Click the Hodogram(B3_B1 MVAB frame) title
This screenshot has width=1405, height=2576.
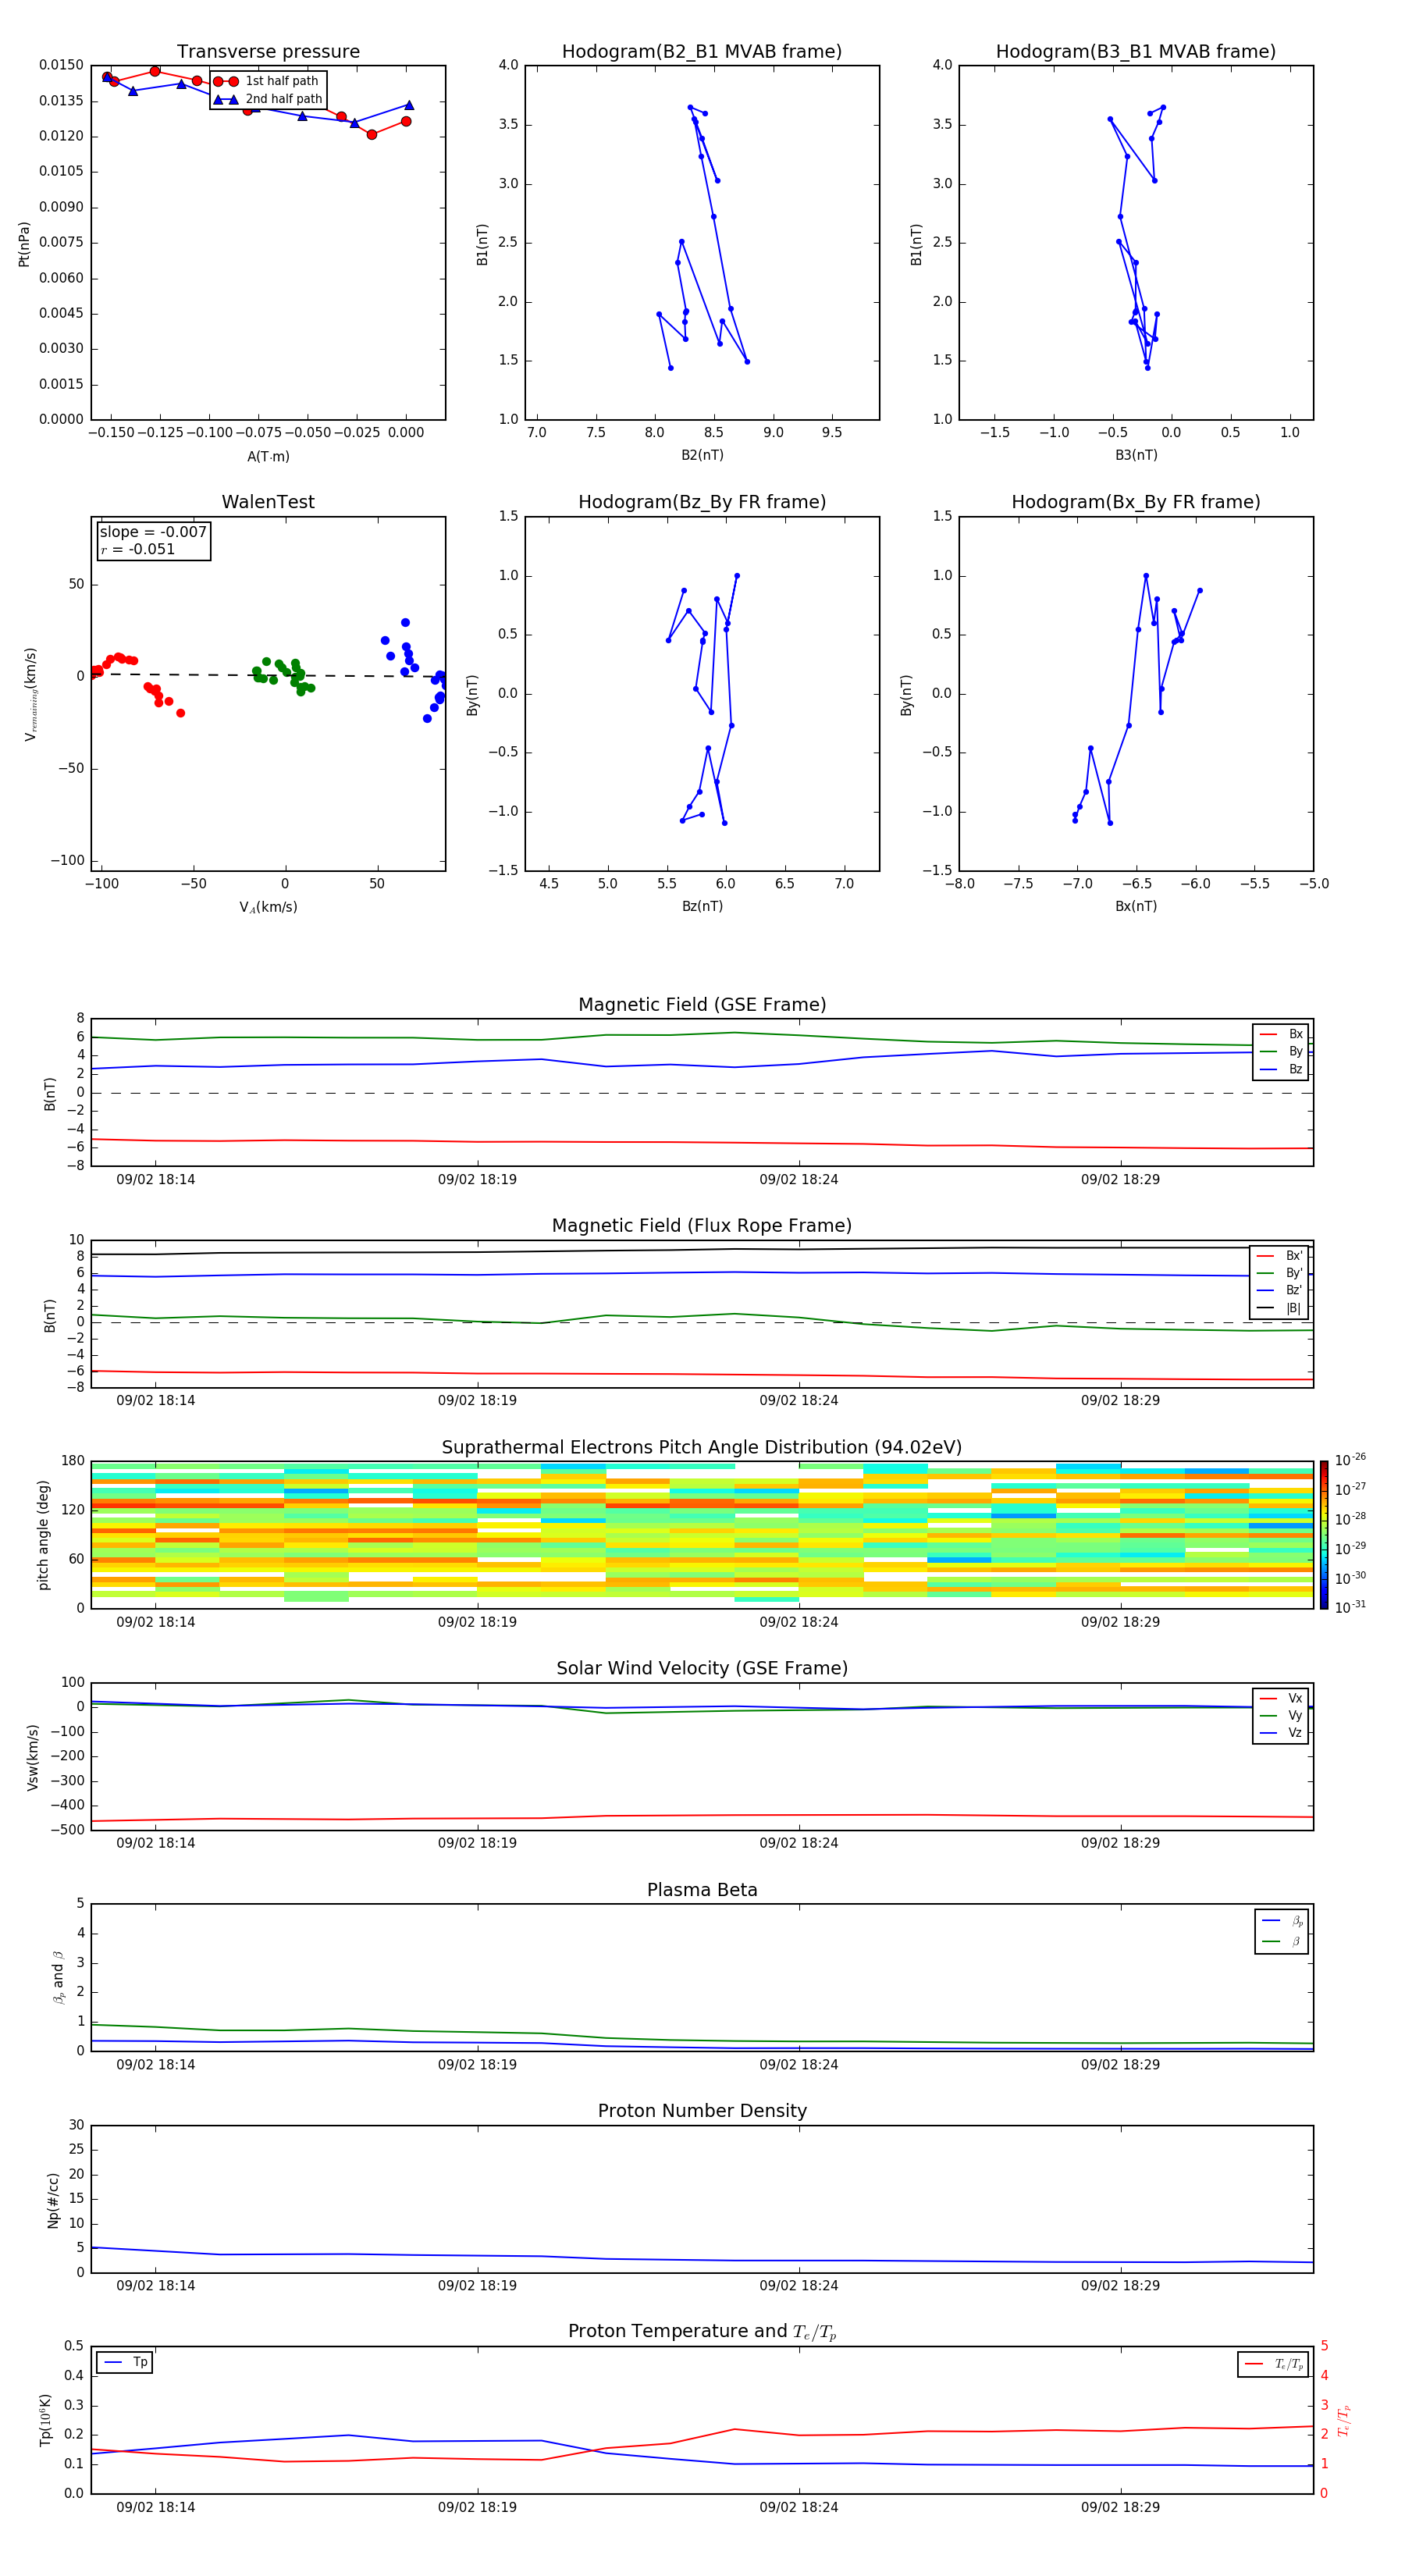[x=1135, y=52]
